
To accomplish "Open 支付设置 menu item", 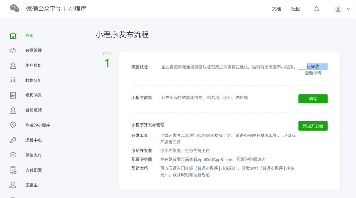I will 34,170.
